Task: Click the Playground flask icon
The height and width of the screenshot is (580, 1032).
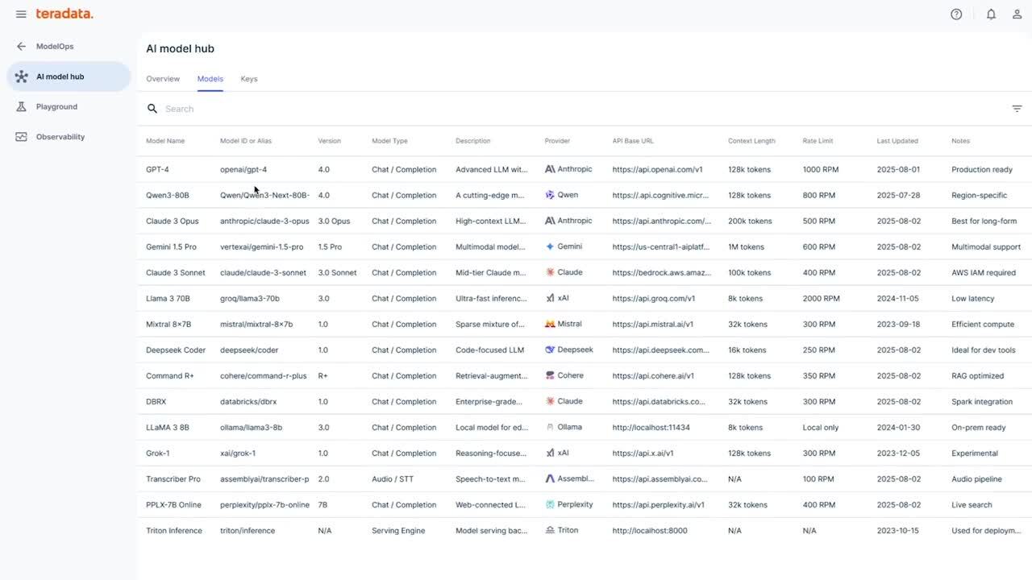Action: (x=22, y=107)
